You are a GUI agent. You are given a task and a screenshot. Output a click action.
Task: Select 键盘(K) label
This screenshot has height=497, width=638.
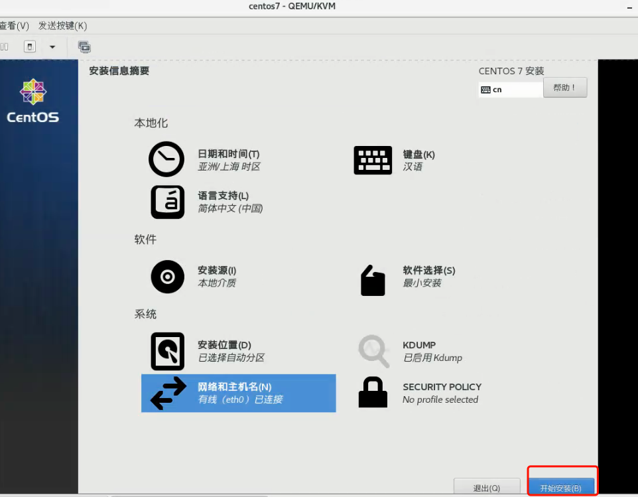click(418, 154)
